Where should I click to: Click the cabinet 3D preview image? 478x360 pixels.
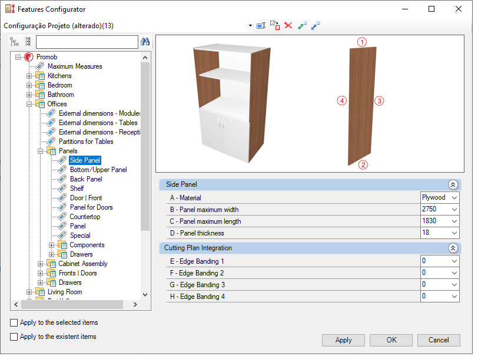click(232, 103)
